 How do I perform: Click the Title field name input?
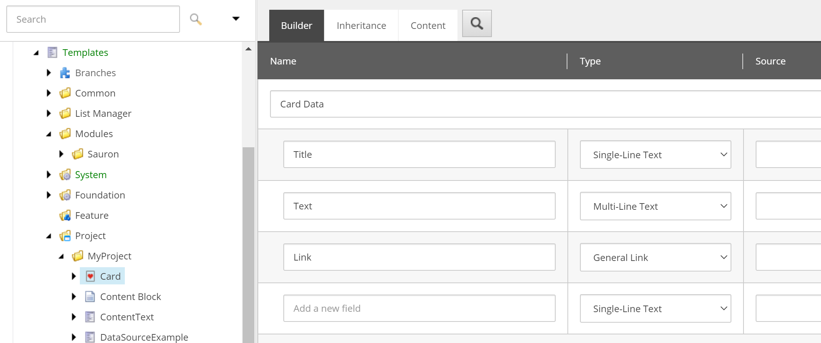[x=420, y=154]
